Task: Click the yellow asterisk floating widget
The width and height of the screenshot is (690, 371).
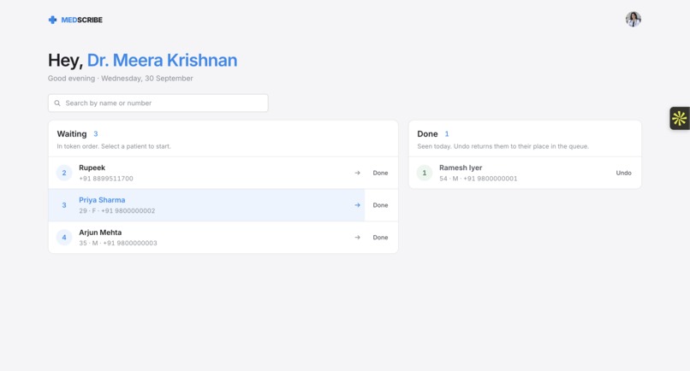Action: coord(679,118)
